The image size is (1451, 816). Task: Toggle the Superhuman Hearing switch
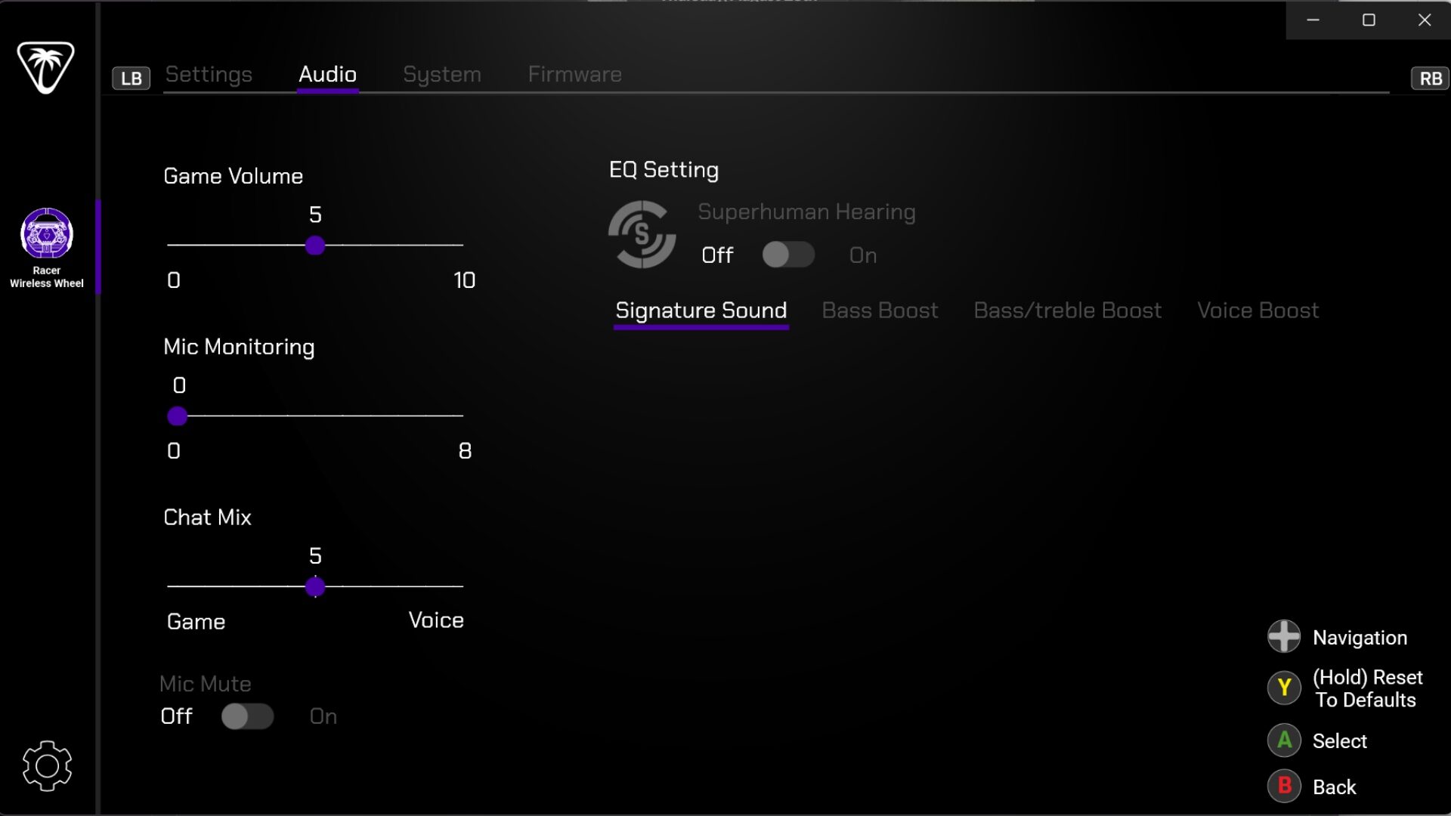point(788,255)
